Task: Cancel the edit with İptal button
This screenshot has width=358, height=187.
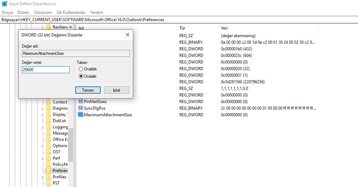Action: (x=117, y=90)
